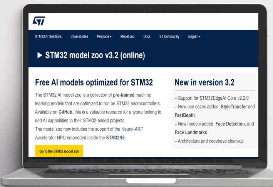The width and height of the screenshot is (273, 187).
Task: Click the bold STM32N6 text
Action: point(116,138)
